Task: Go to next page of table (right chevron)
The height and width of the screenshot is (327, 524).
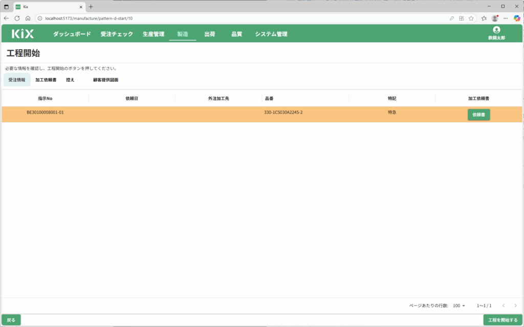Action: [516, 306]
